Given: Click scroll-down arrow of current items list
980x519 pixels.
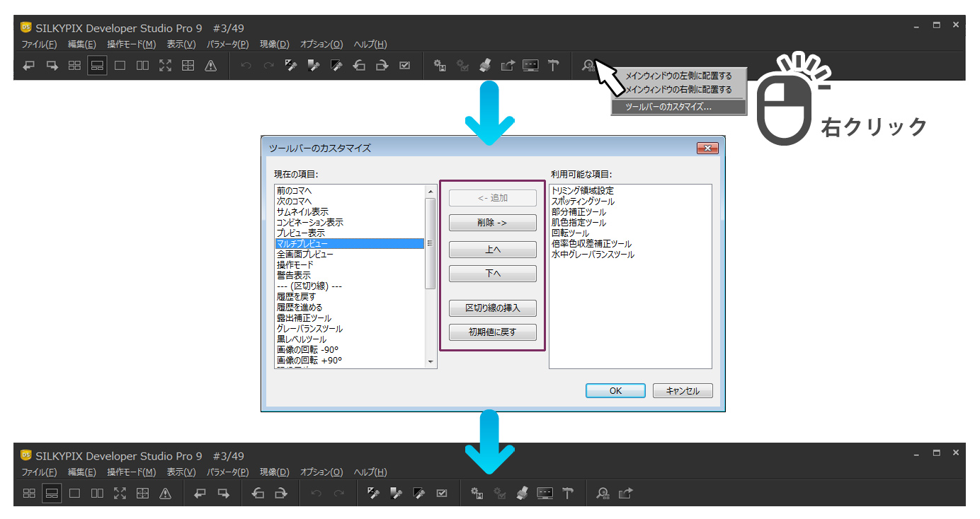Looking at the screenshot, I should [430, 362].
